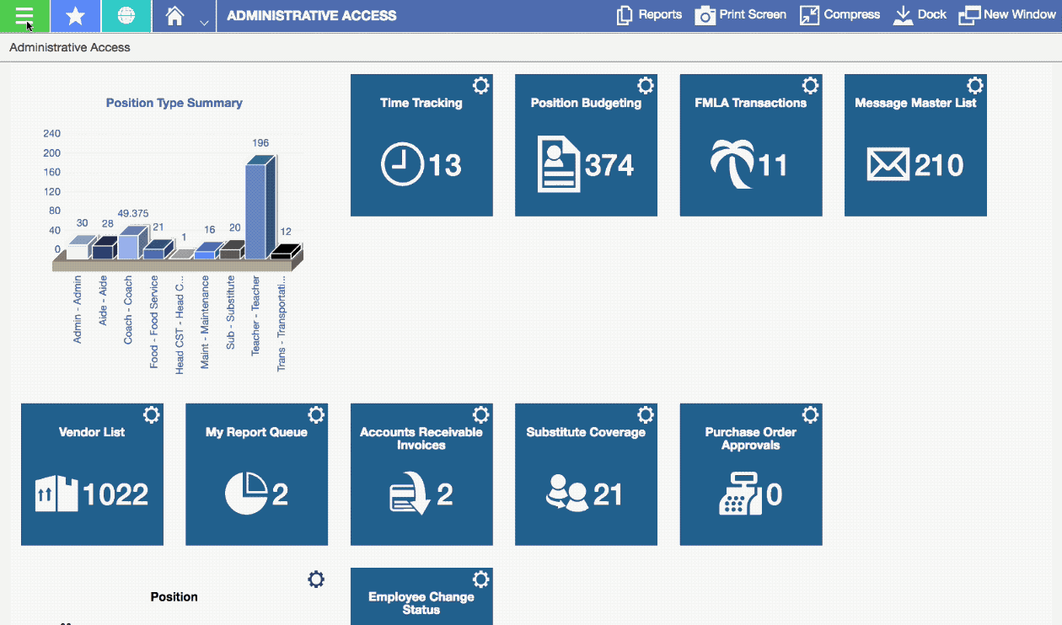Click the Time Tracking clock icon
The height and width of the screenshot is (625, 1062).
click(402, 164)
